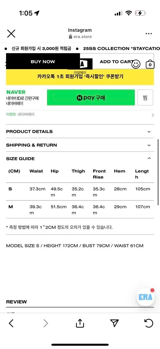Expand the PRODUCT DETAILS section

[80, 131]
